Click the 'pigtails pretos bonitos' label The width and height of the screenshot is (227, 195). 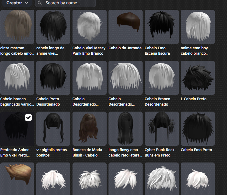point(51,152)
